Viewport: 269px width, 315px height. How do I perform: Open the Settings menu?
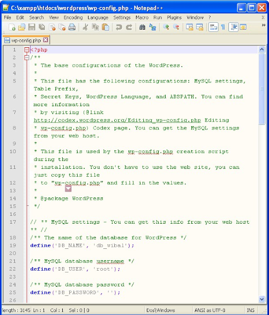[x=122, y=17]
